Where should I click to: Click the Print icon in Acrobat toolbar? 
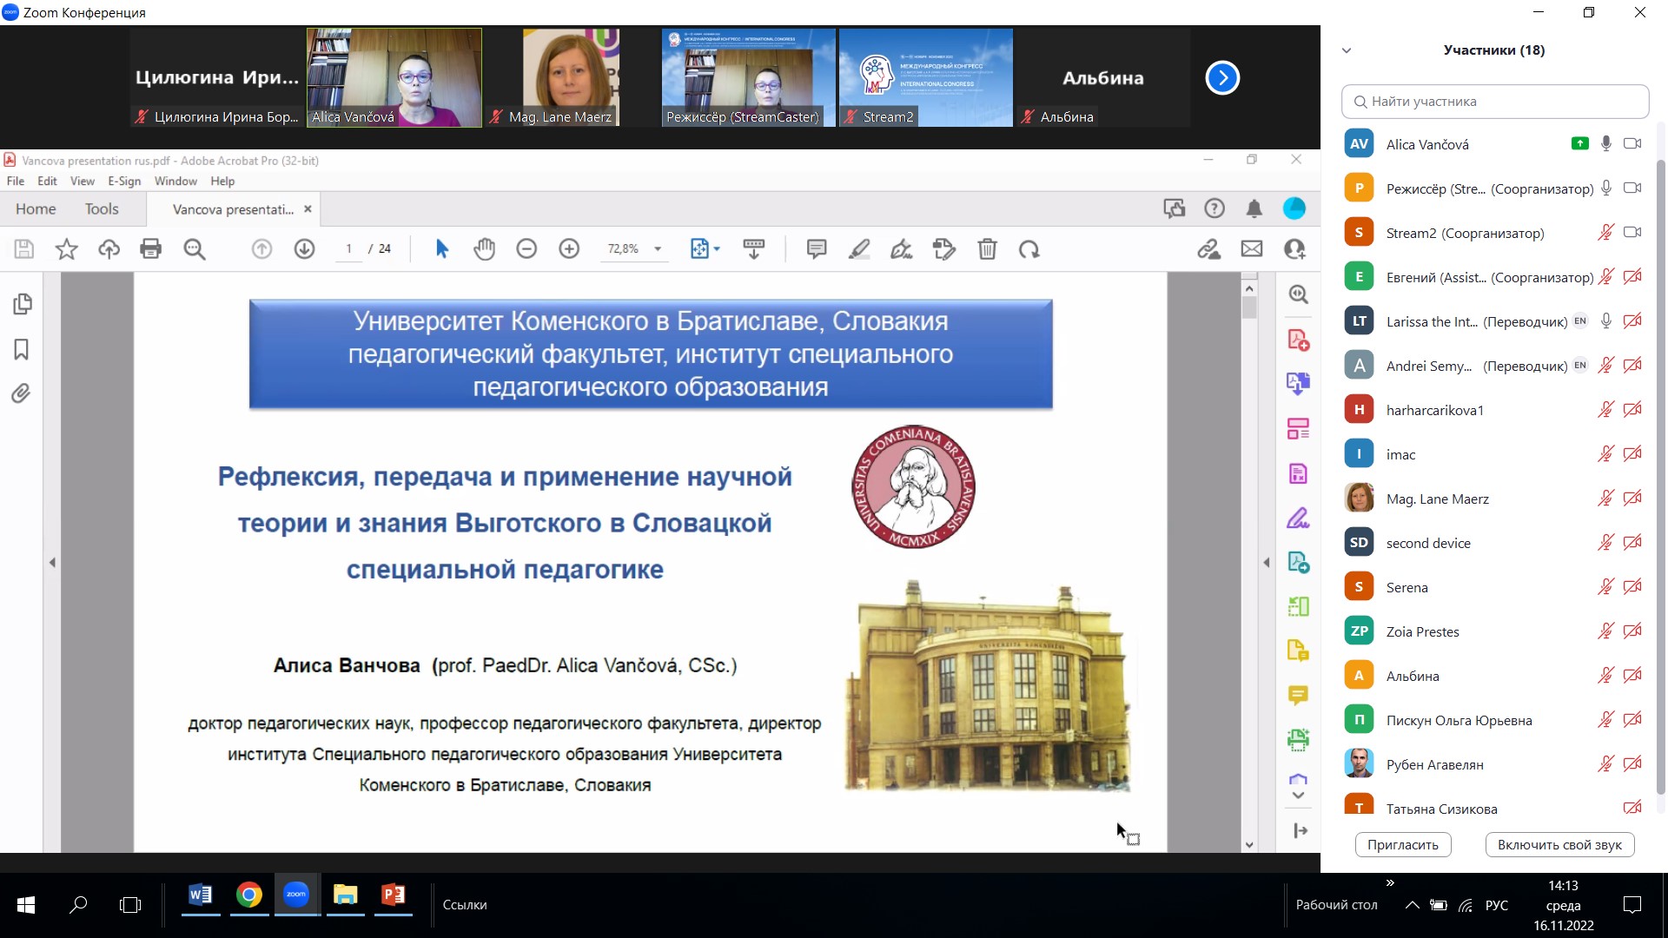151,249
